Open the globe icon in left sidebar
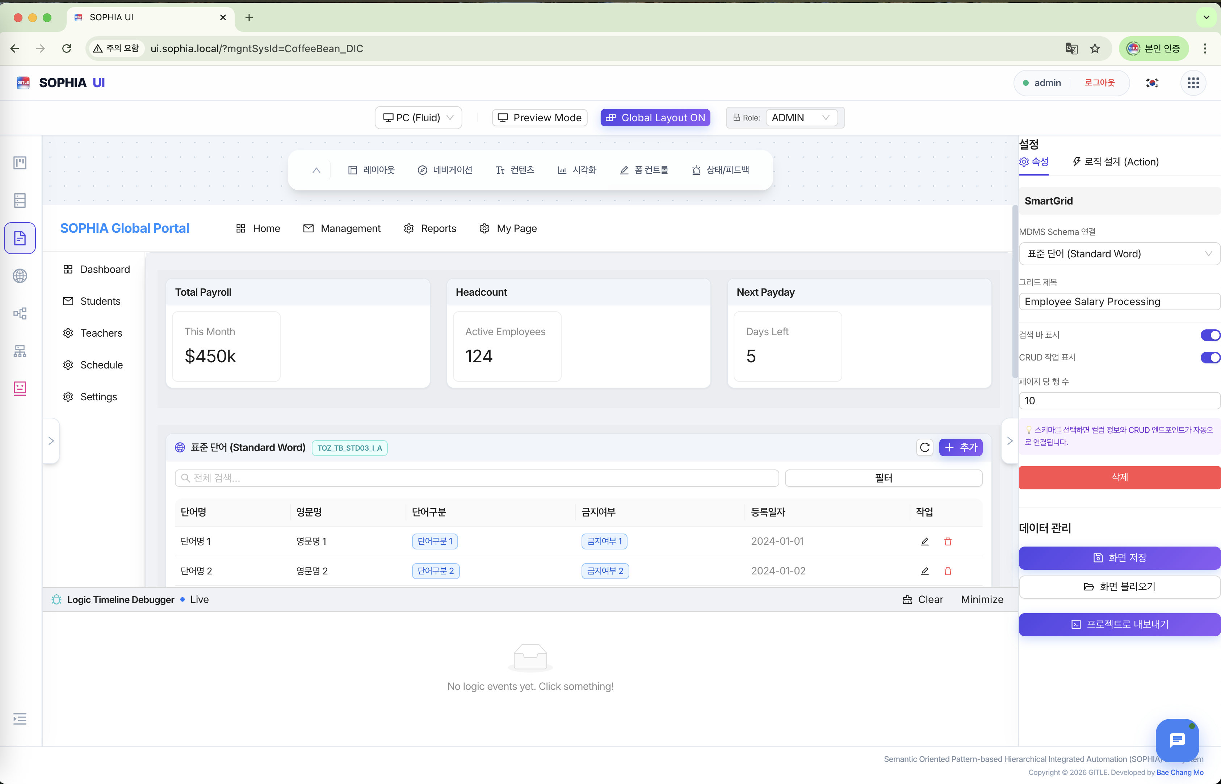This screenshot has height=784, width=1221. 20,276
